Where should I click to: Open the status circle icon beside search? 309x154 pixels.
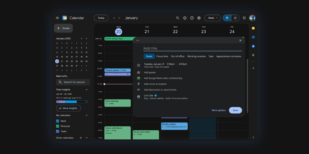[185, 18]
